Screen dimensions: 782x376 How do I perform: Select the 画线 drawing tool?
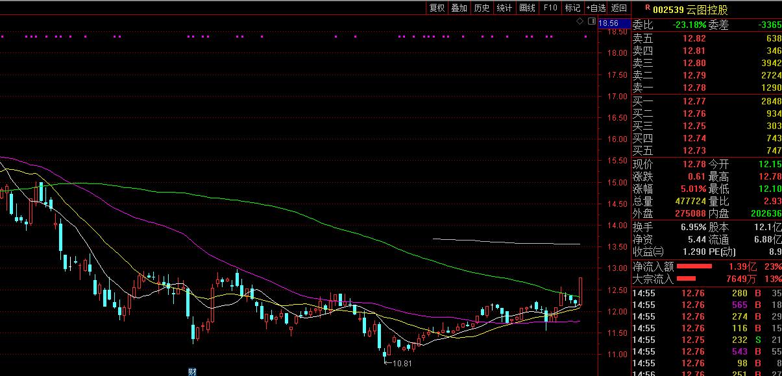527,8
